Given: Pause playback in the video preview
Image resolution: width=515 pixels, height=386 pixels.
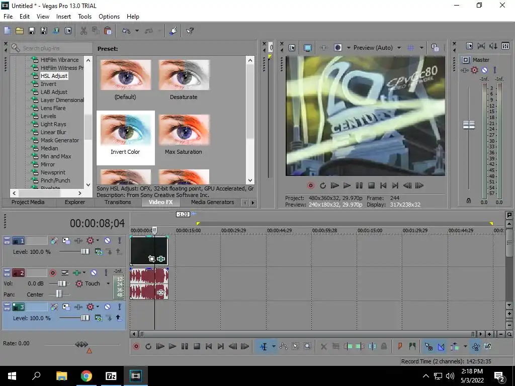Looking at the screenshot, I should click(359, 185).
